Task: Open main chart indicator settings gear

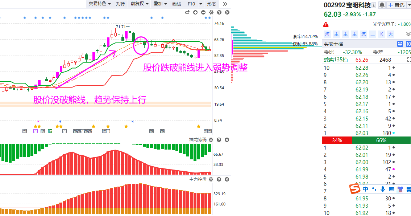Action: point(211,12)
